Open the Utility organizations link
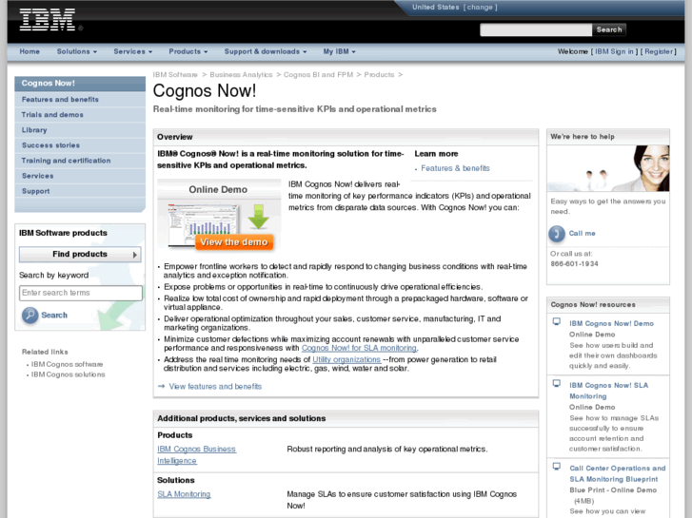692x518 pixels. pyautogui.click(x=346, y=359)
